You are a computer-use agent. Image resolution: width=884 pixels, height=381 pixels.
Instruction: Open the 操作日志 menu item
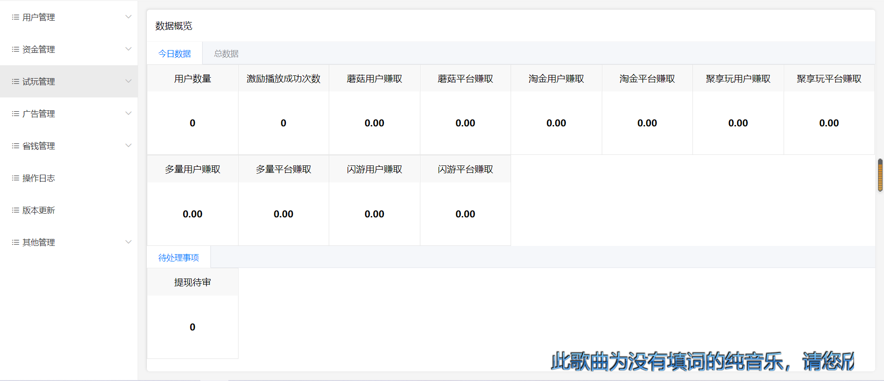[39, 178]
